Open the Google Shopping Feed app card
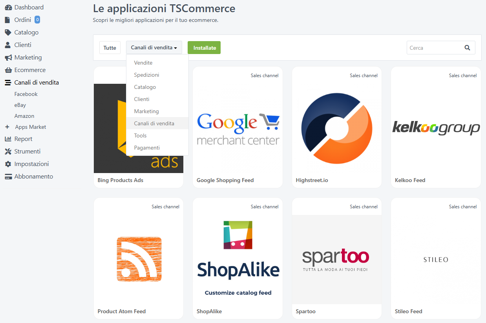The image size is (486, 323). tap(238, 128)
